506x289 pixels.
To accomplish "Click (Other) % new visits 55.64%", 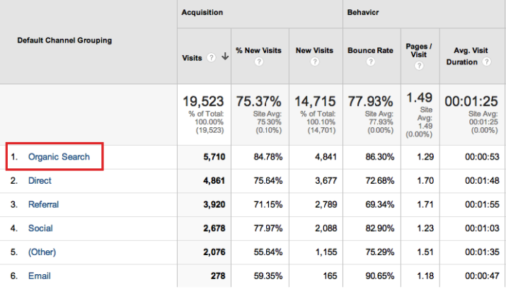I will tap(268, 252).
